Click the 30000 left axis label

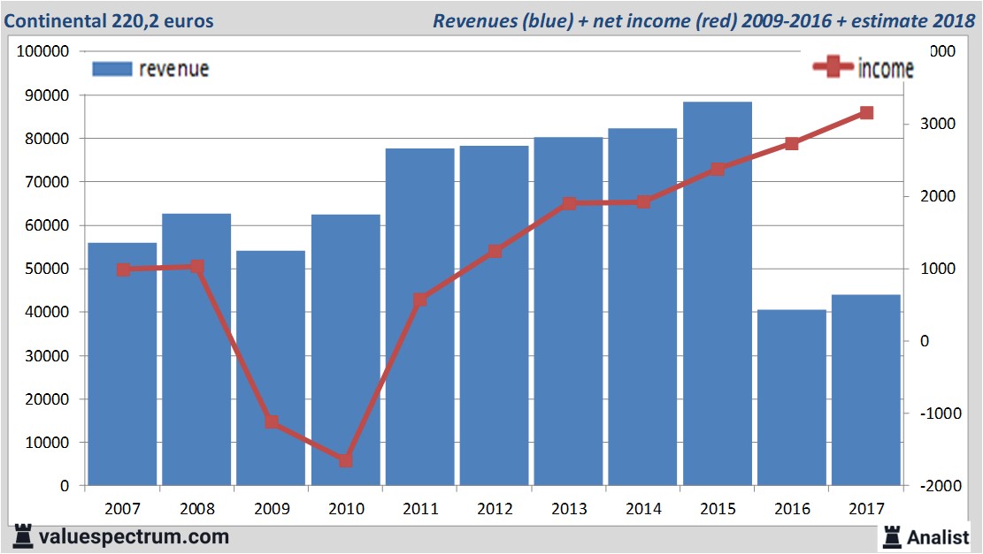pos(47,355)
